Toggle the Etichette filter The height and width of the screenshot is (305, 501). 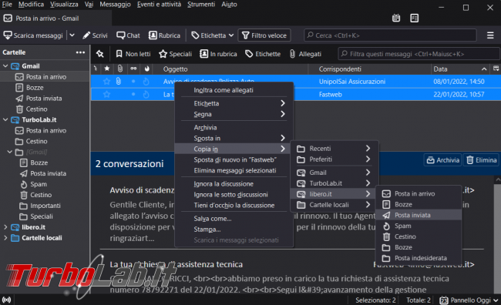coord(263,54)
